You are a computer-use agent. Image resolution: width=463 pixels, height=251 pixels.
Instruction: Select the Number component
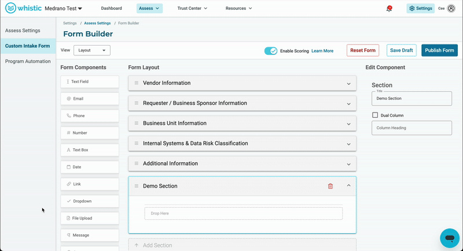point(90,133)
